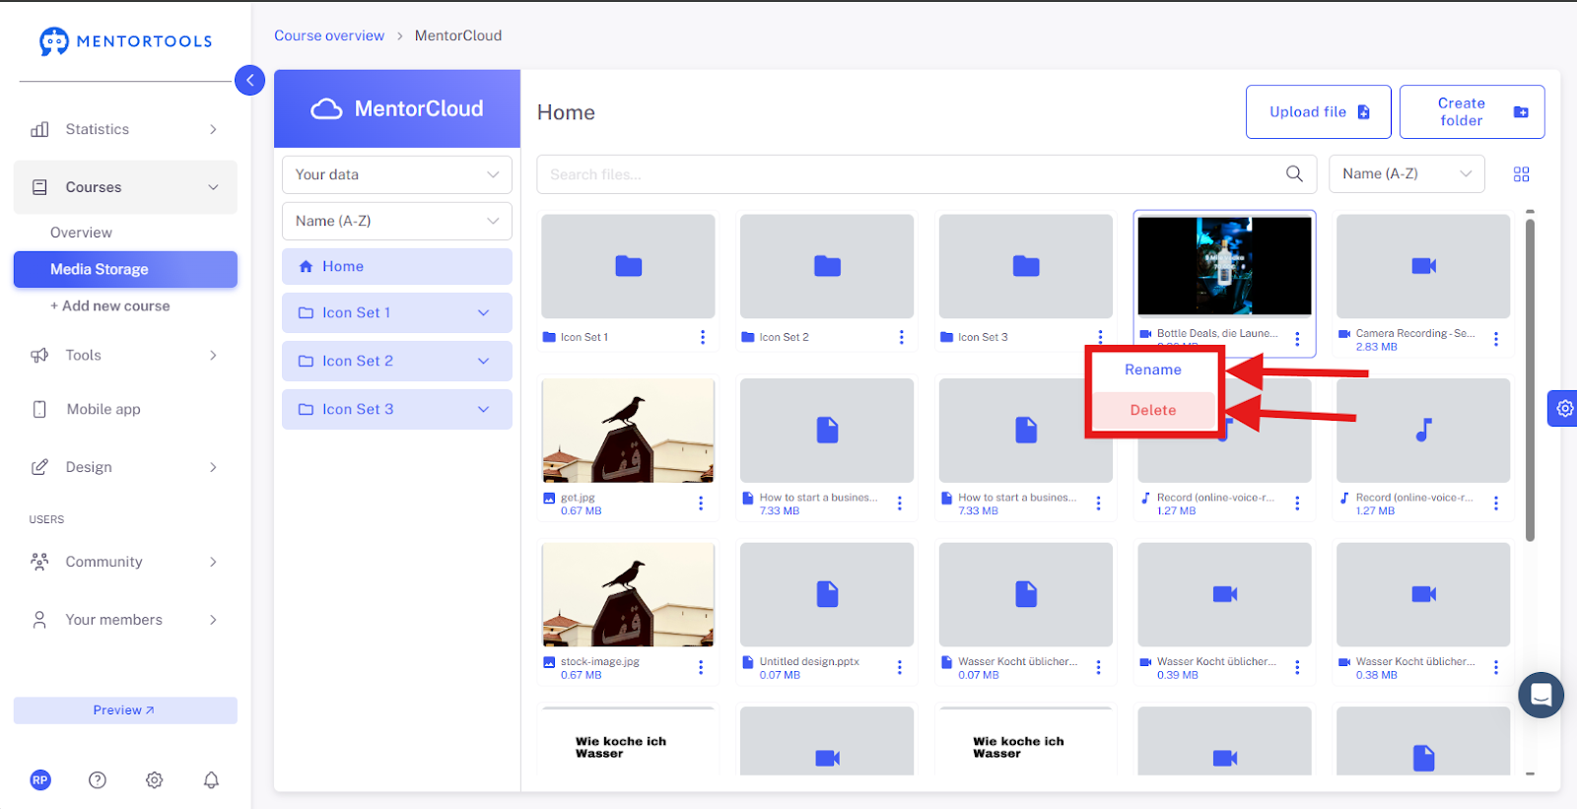Click Course overview breadcrumb link
The image size is (1577, 809).
[x=329, y=35]
